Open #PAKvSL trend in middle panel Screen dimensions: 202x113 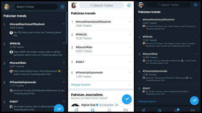81,34
